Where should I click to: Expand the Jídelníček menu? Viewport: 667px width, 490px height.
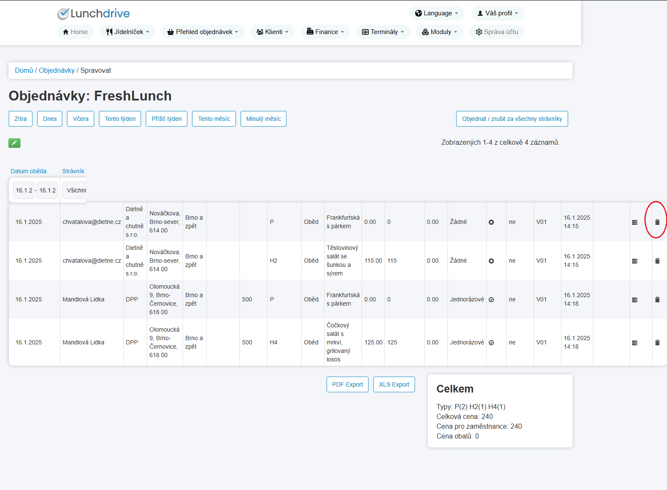128,32
